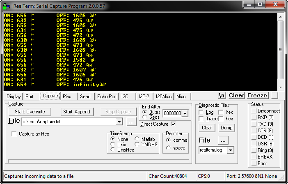Click terminal scrollbar up arrow
288x184 pixels.
pyautogui.click(x=281, y=17)
